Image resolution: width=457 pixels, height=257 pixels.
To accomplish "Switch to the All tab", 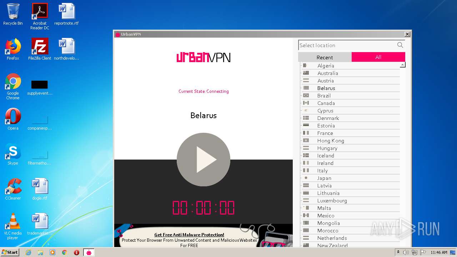I will [x=378, y=57].
